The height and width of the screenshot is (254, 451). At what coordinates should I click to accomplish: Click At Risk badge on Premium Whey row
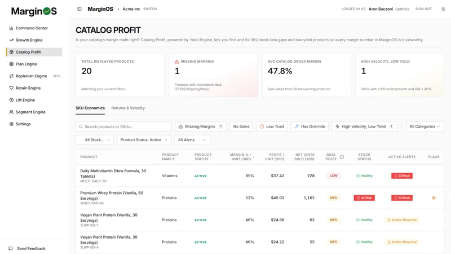(x=364, y=198)
